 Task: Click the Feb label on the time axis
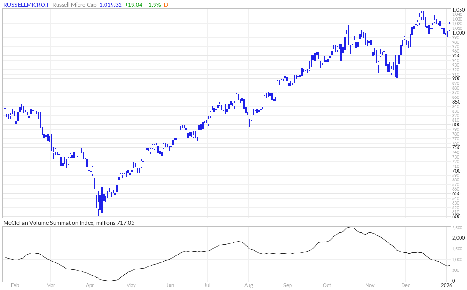15,285
